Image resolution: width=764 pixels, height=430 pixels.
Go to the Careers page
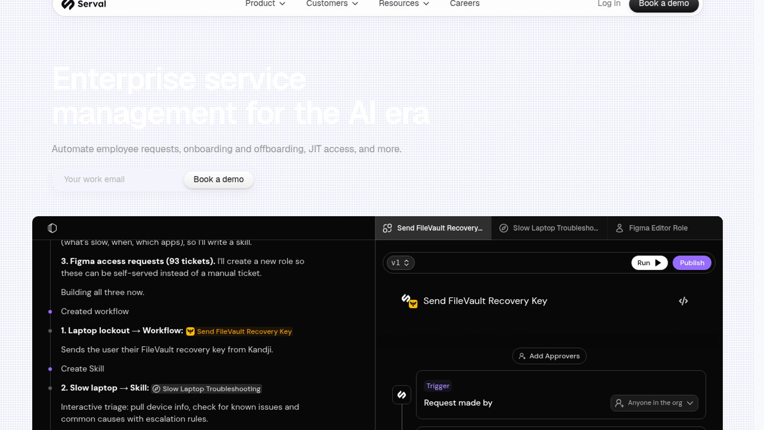pos(464,4)
